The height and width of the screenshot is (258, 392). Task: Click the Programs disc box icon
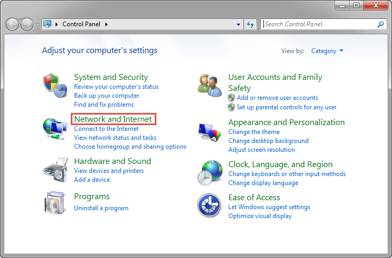pyautogui.click(x=55, y=203)
